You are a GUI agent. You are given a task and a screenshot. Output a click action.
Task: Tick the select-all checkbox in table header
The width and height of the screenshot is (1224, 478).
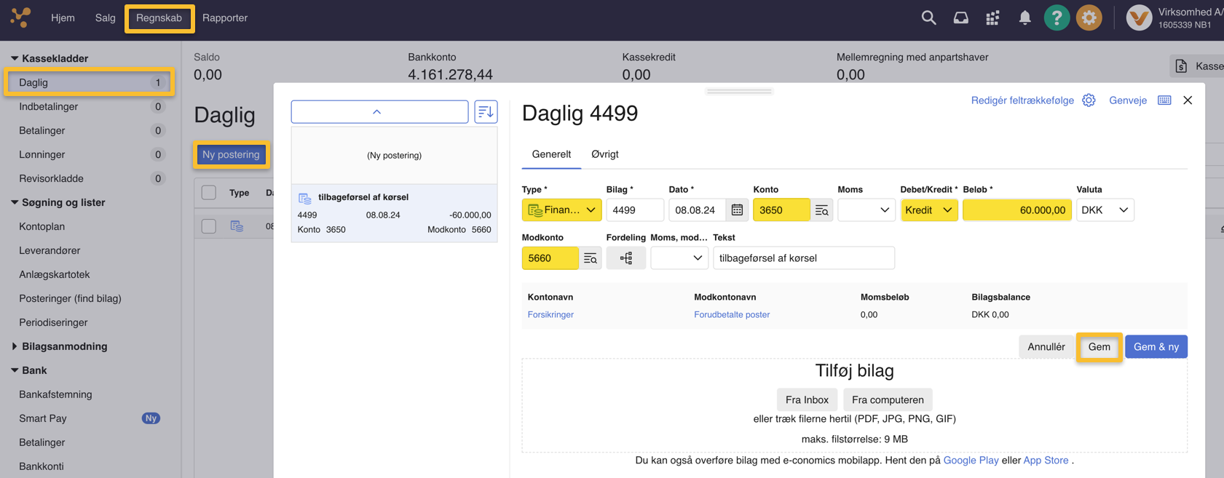click(209, 193)
